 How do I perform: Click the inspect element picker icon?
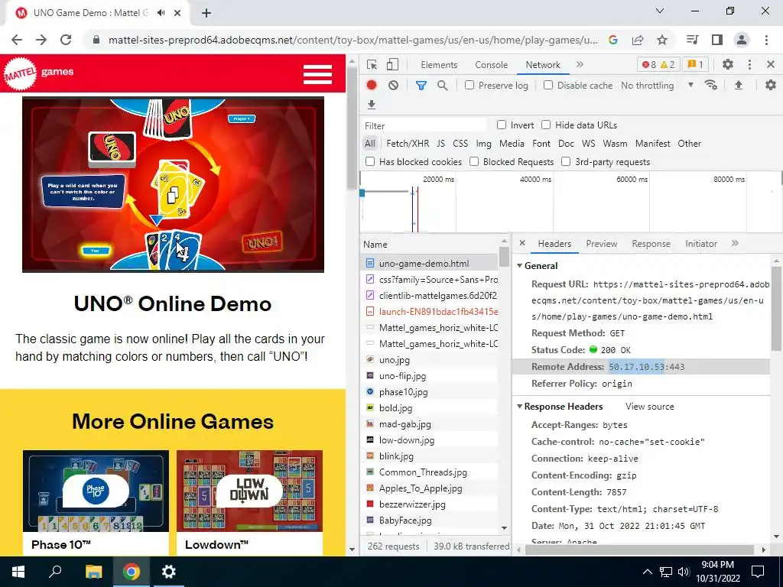point(372,64)
